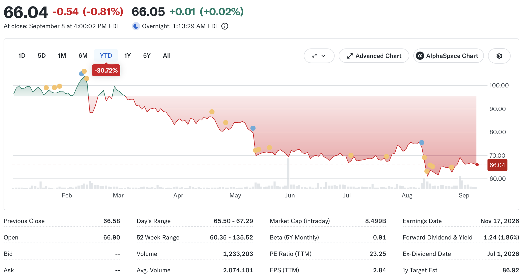Image resolution: width=527 pixels, height=280 pixels.
Task: Click the overnight info circle icon
Action: (225, 26)
